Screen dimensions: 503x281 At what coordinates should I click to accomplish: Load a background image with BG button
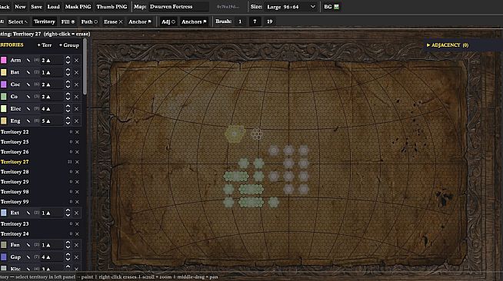coord(331,6)
